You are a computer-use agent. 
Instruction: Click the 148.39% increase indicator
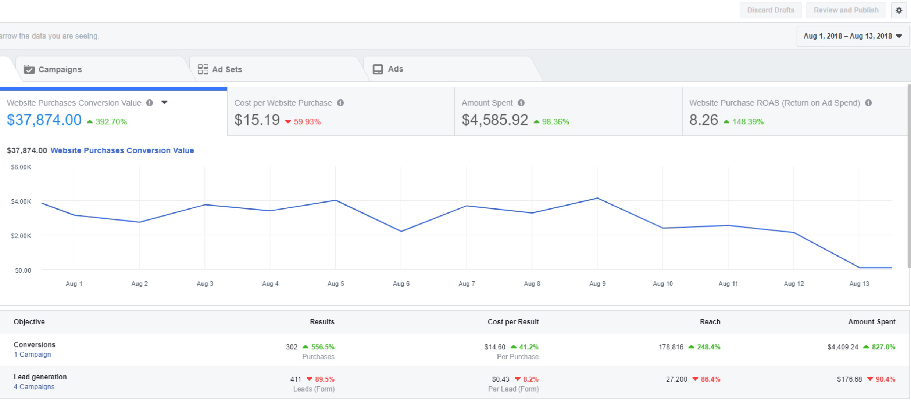(x=743, y=122)
